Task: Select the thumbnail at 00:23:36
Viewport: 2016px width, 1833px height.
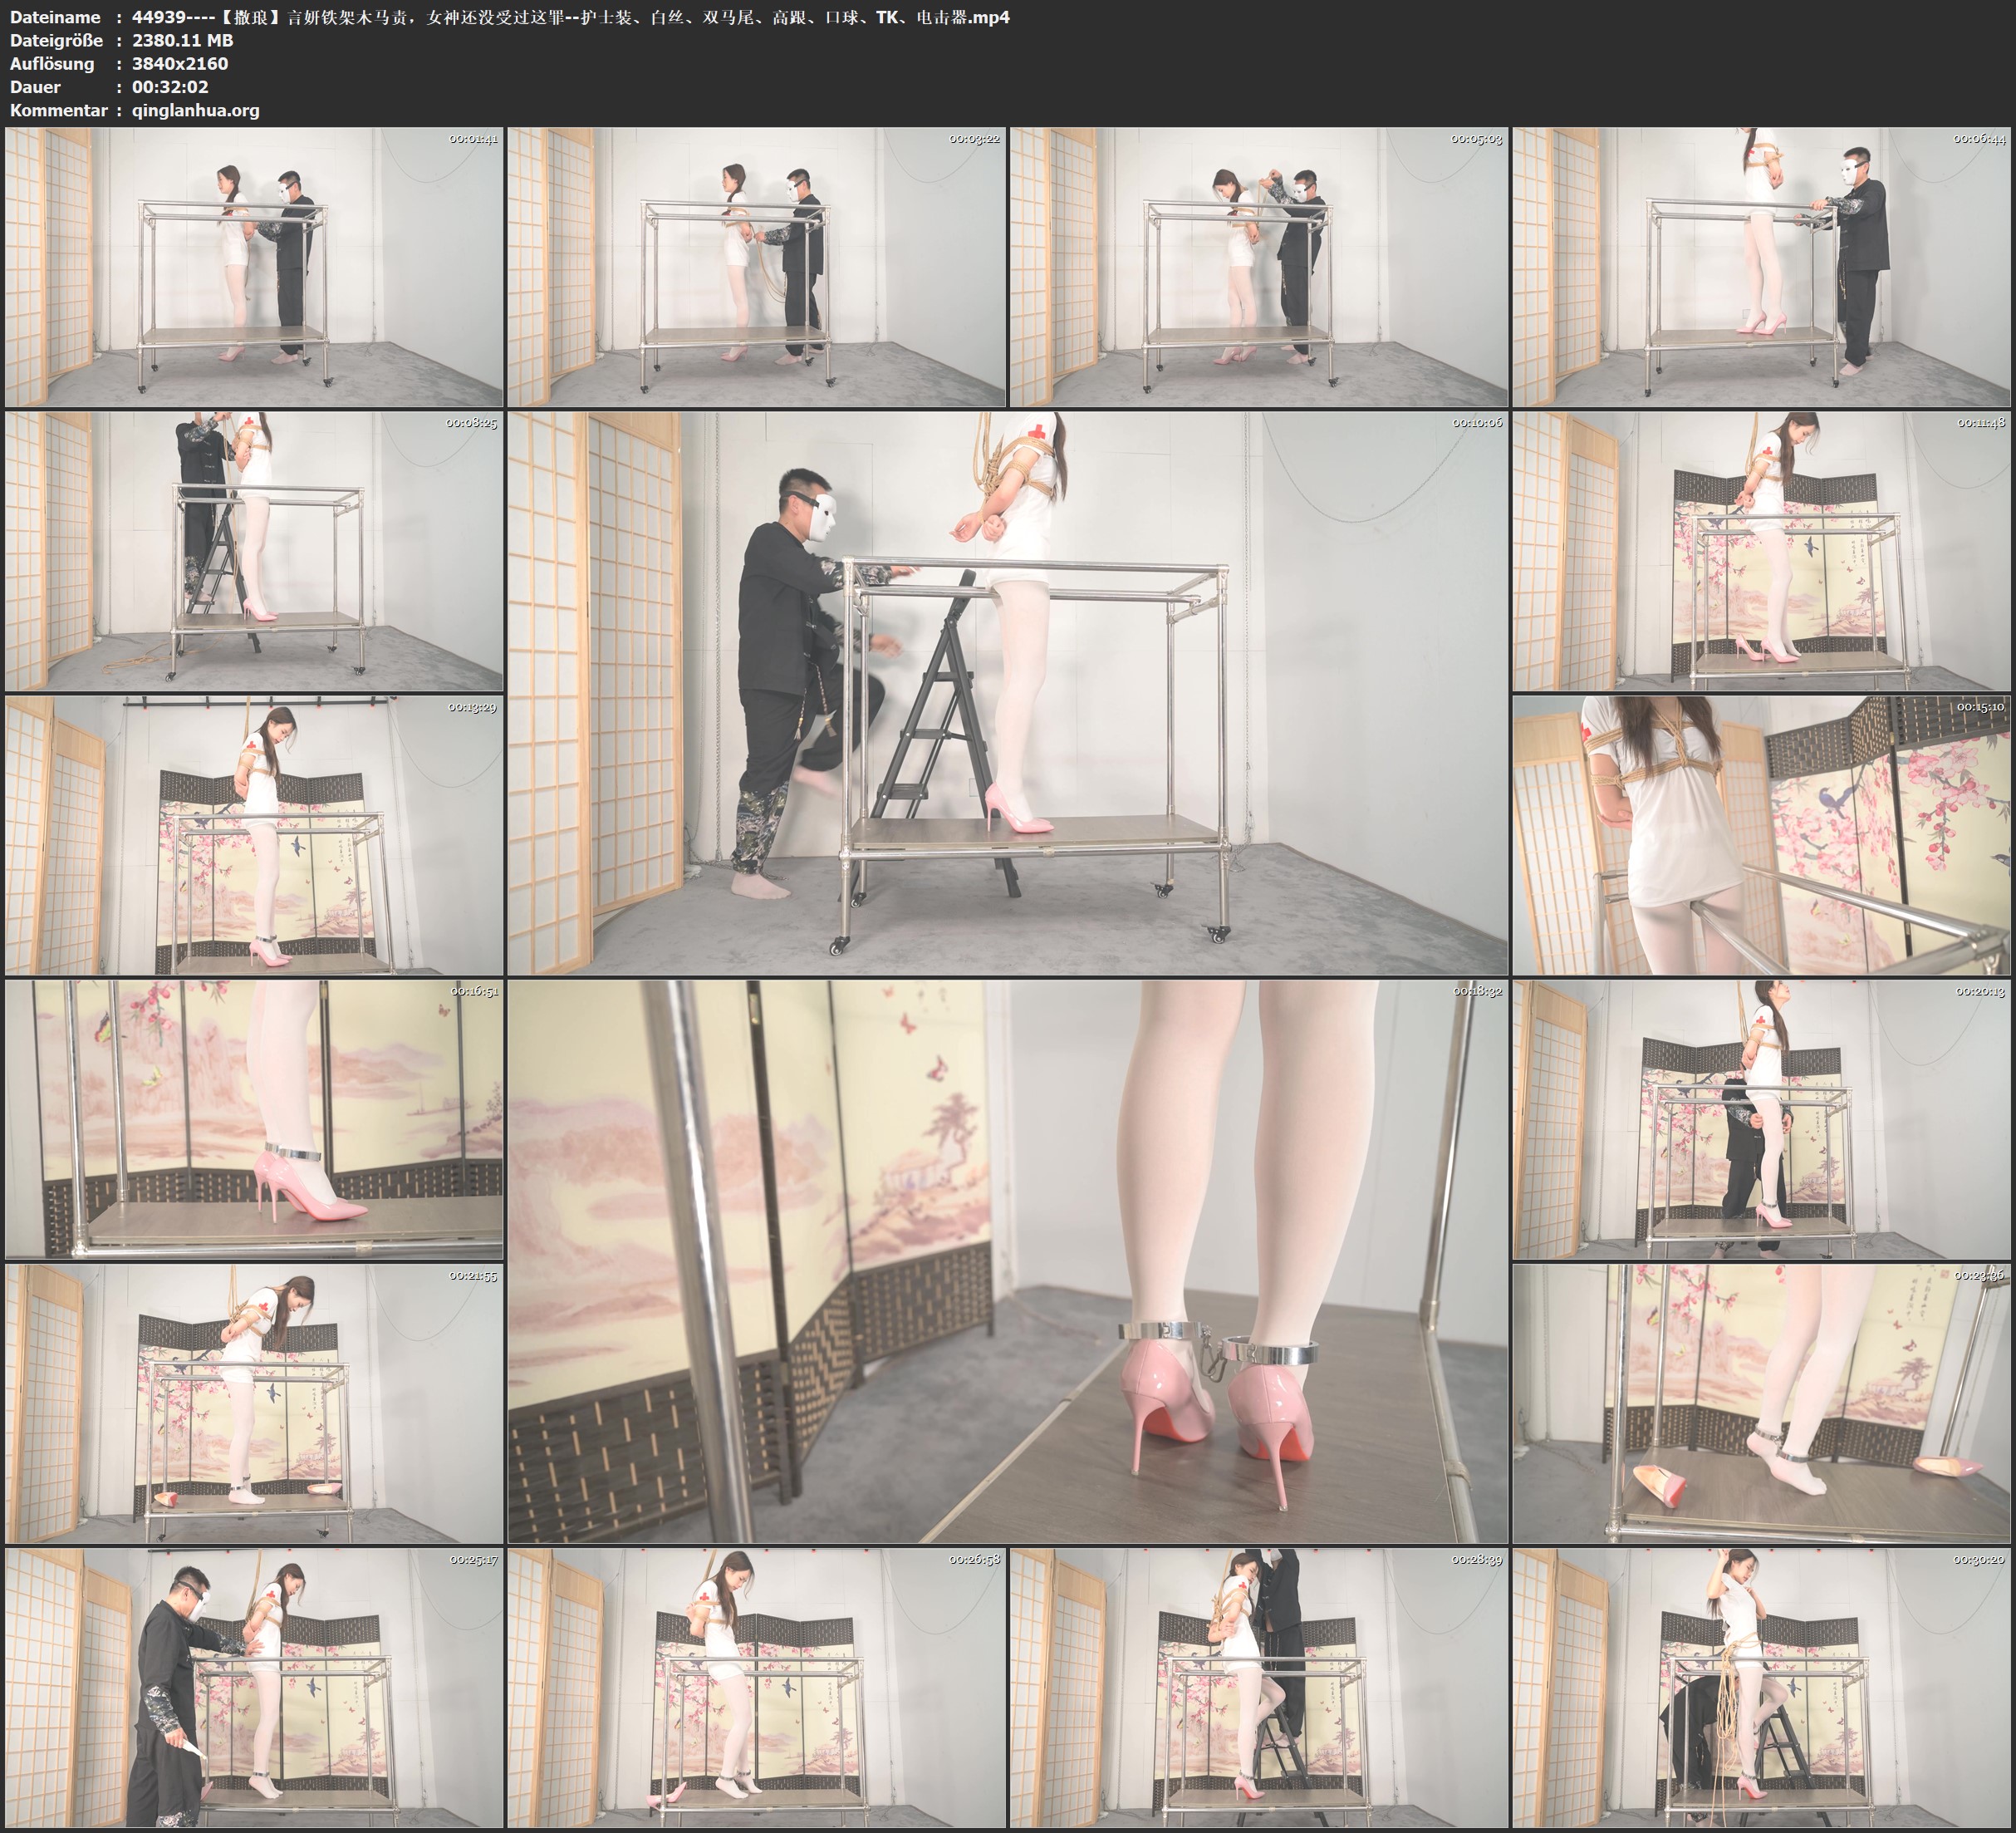Action: pyautogui.click(x=1762, y=1403)
